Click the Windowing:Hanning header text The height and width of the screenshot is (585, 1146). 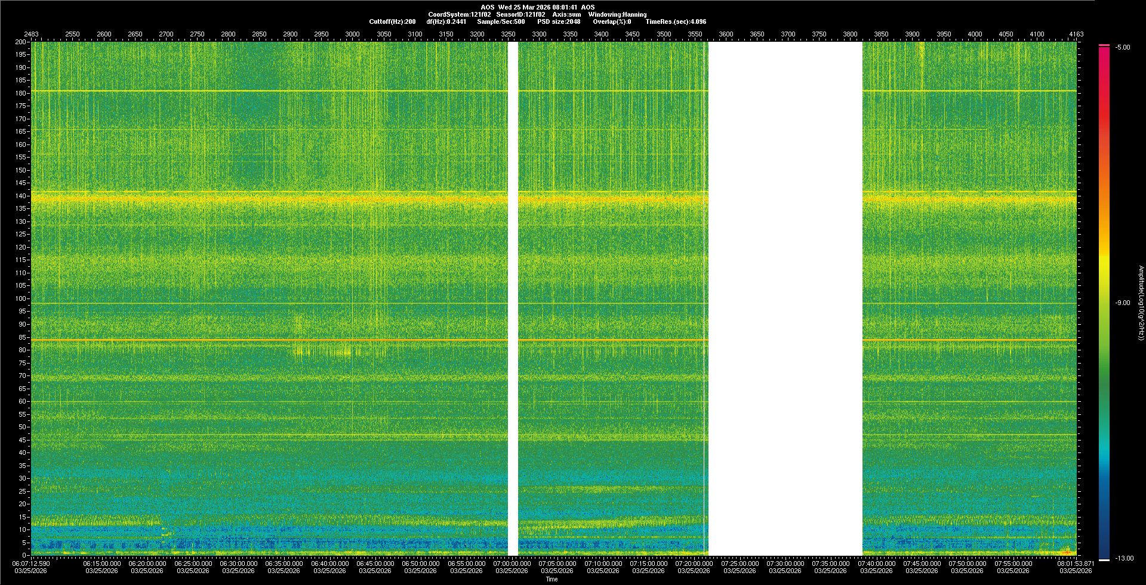tap(617, 14)
